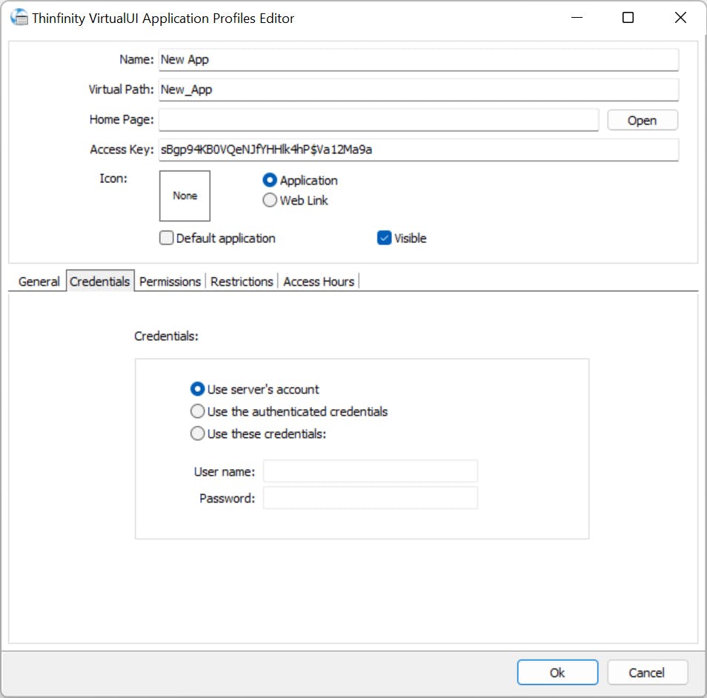Screen dimensions: 707x698
Task: Enable the Default application checkbox
Action: coord(166,238)
